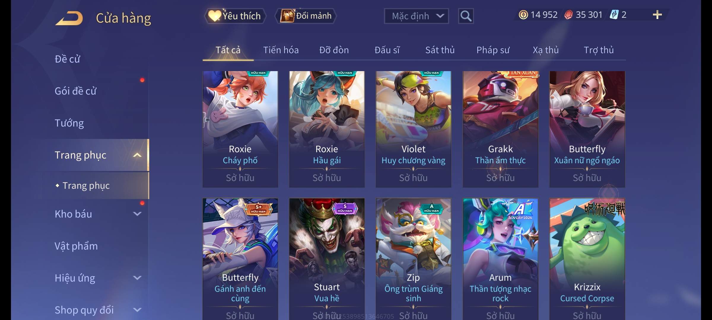Expand the Hiệu ứng sidebar section
This screenshot has height=320, width=712.
(x=137, y=278)
